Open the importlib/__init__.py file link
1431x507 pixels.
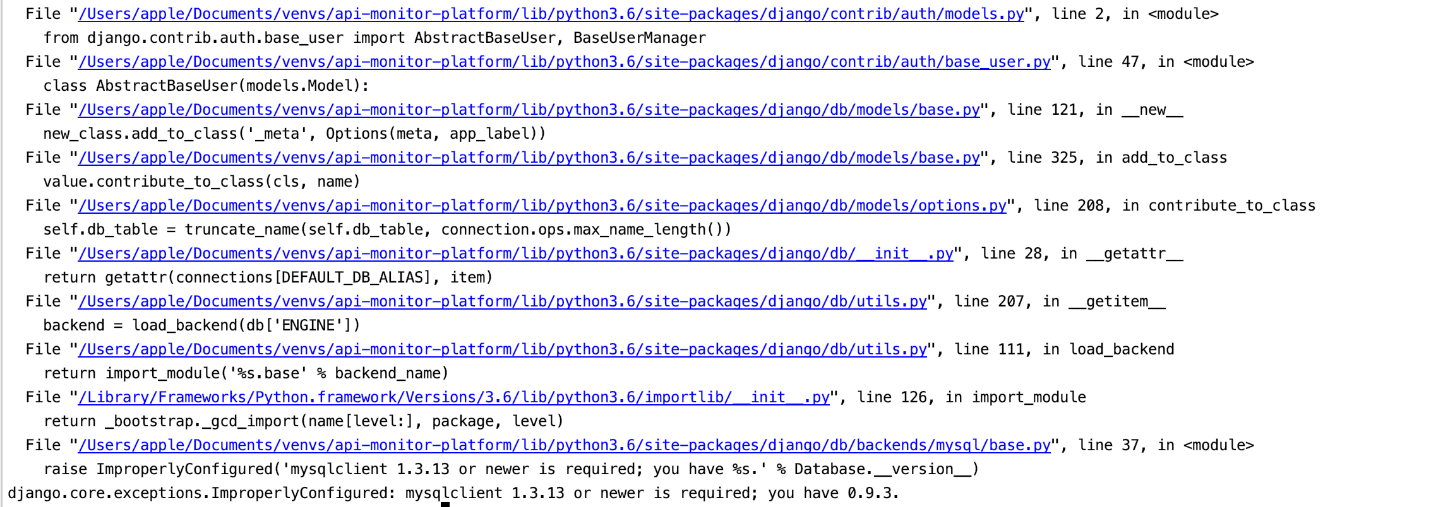coord(453,397)
